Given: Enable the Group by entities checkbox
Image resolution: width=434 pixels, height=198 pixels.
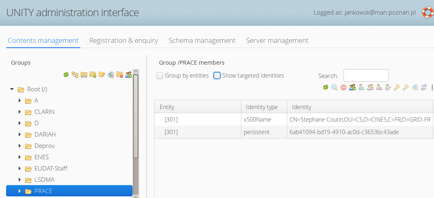Looking at the screenshot, I should pyautogui.click(x=160, y=76).
